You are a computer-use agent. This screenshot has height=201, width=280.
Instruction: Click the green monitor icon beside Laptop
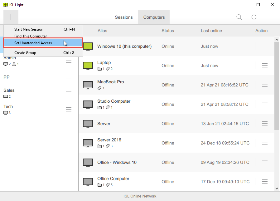(x=88, y=65)
